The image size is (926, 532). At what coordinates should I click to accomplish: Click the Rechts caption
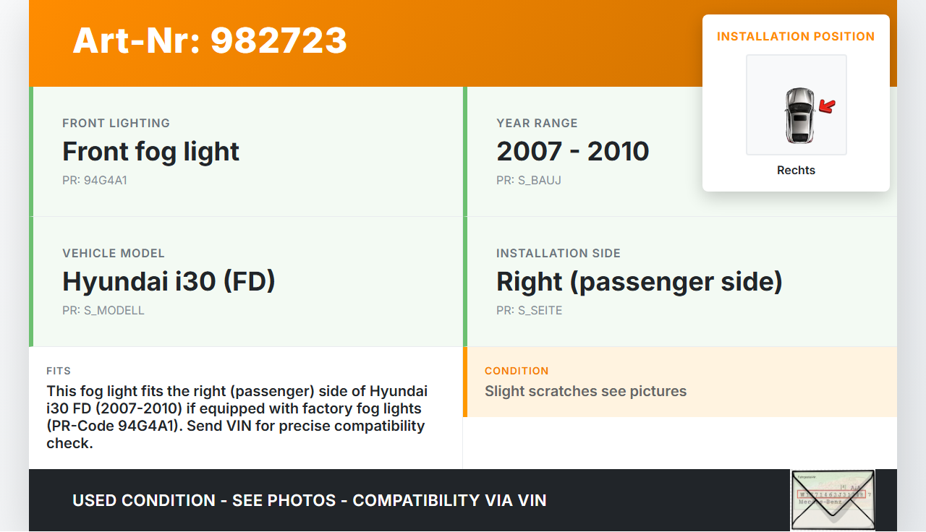click(796, 170)
